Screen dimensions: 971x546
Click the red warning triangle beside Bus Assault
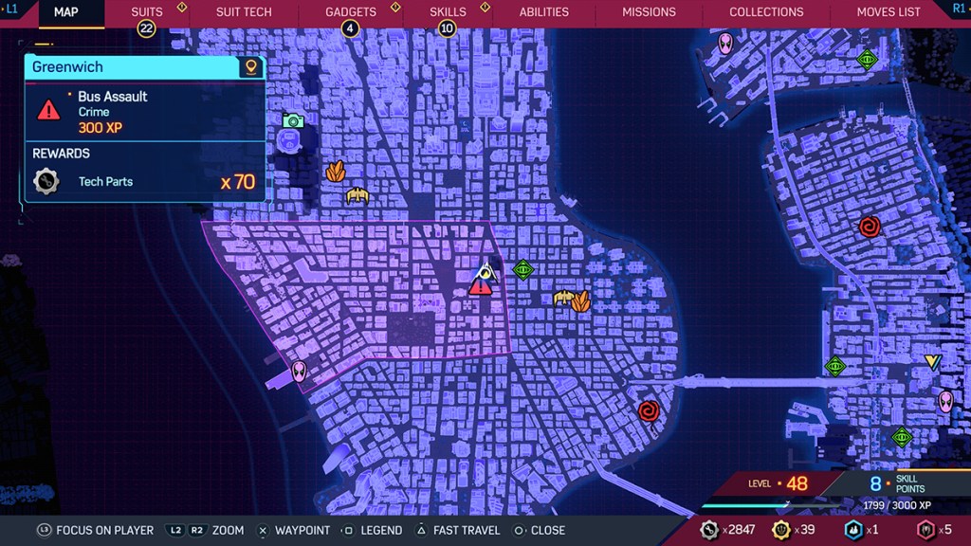[48, 110]
